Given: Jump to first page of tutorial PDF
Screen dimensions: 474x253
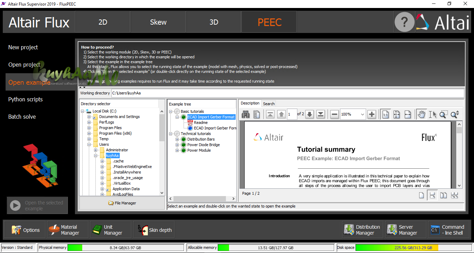Looking at the screenshot, I should point(270,114).
